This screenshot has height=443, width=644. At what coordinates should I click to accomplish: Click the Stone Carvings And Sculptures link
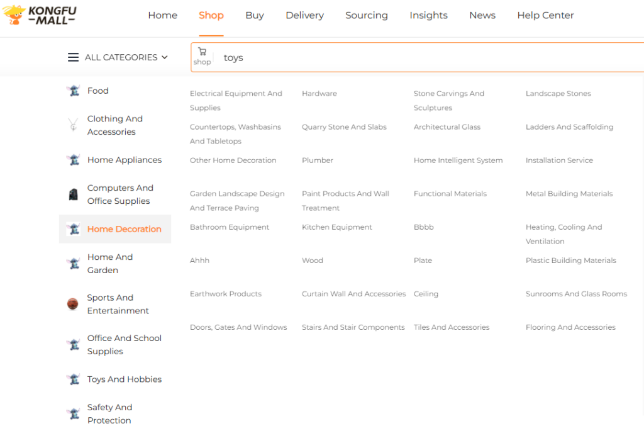(x=448, y=101)
